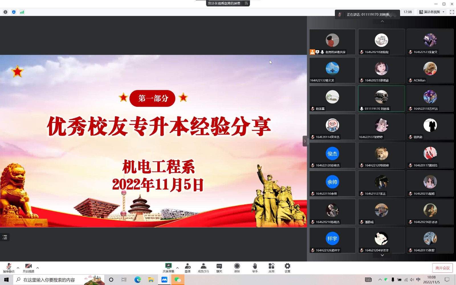456x285 pixels.
Task: Click 164620210陈明杰 name label
Action: coord(328,222)
